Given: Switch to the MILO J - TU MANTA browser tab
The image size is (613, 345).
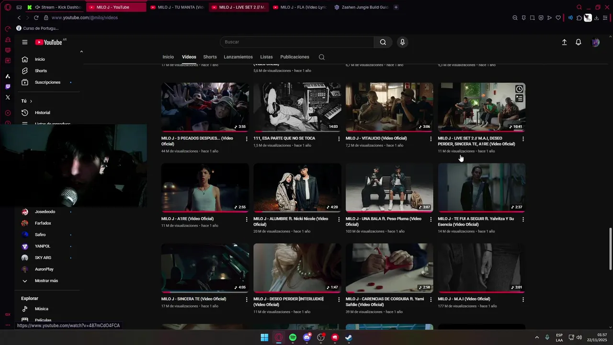Looking at the screenshot, I should (x=177, y=7).
